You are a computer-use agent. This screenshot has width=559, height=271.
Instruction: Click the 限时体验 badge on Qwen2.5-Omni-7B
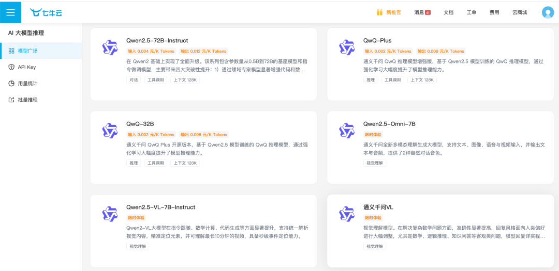(x=373, y=134)
